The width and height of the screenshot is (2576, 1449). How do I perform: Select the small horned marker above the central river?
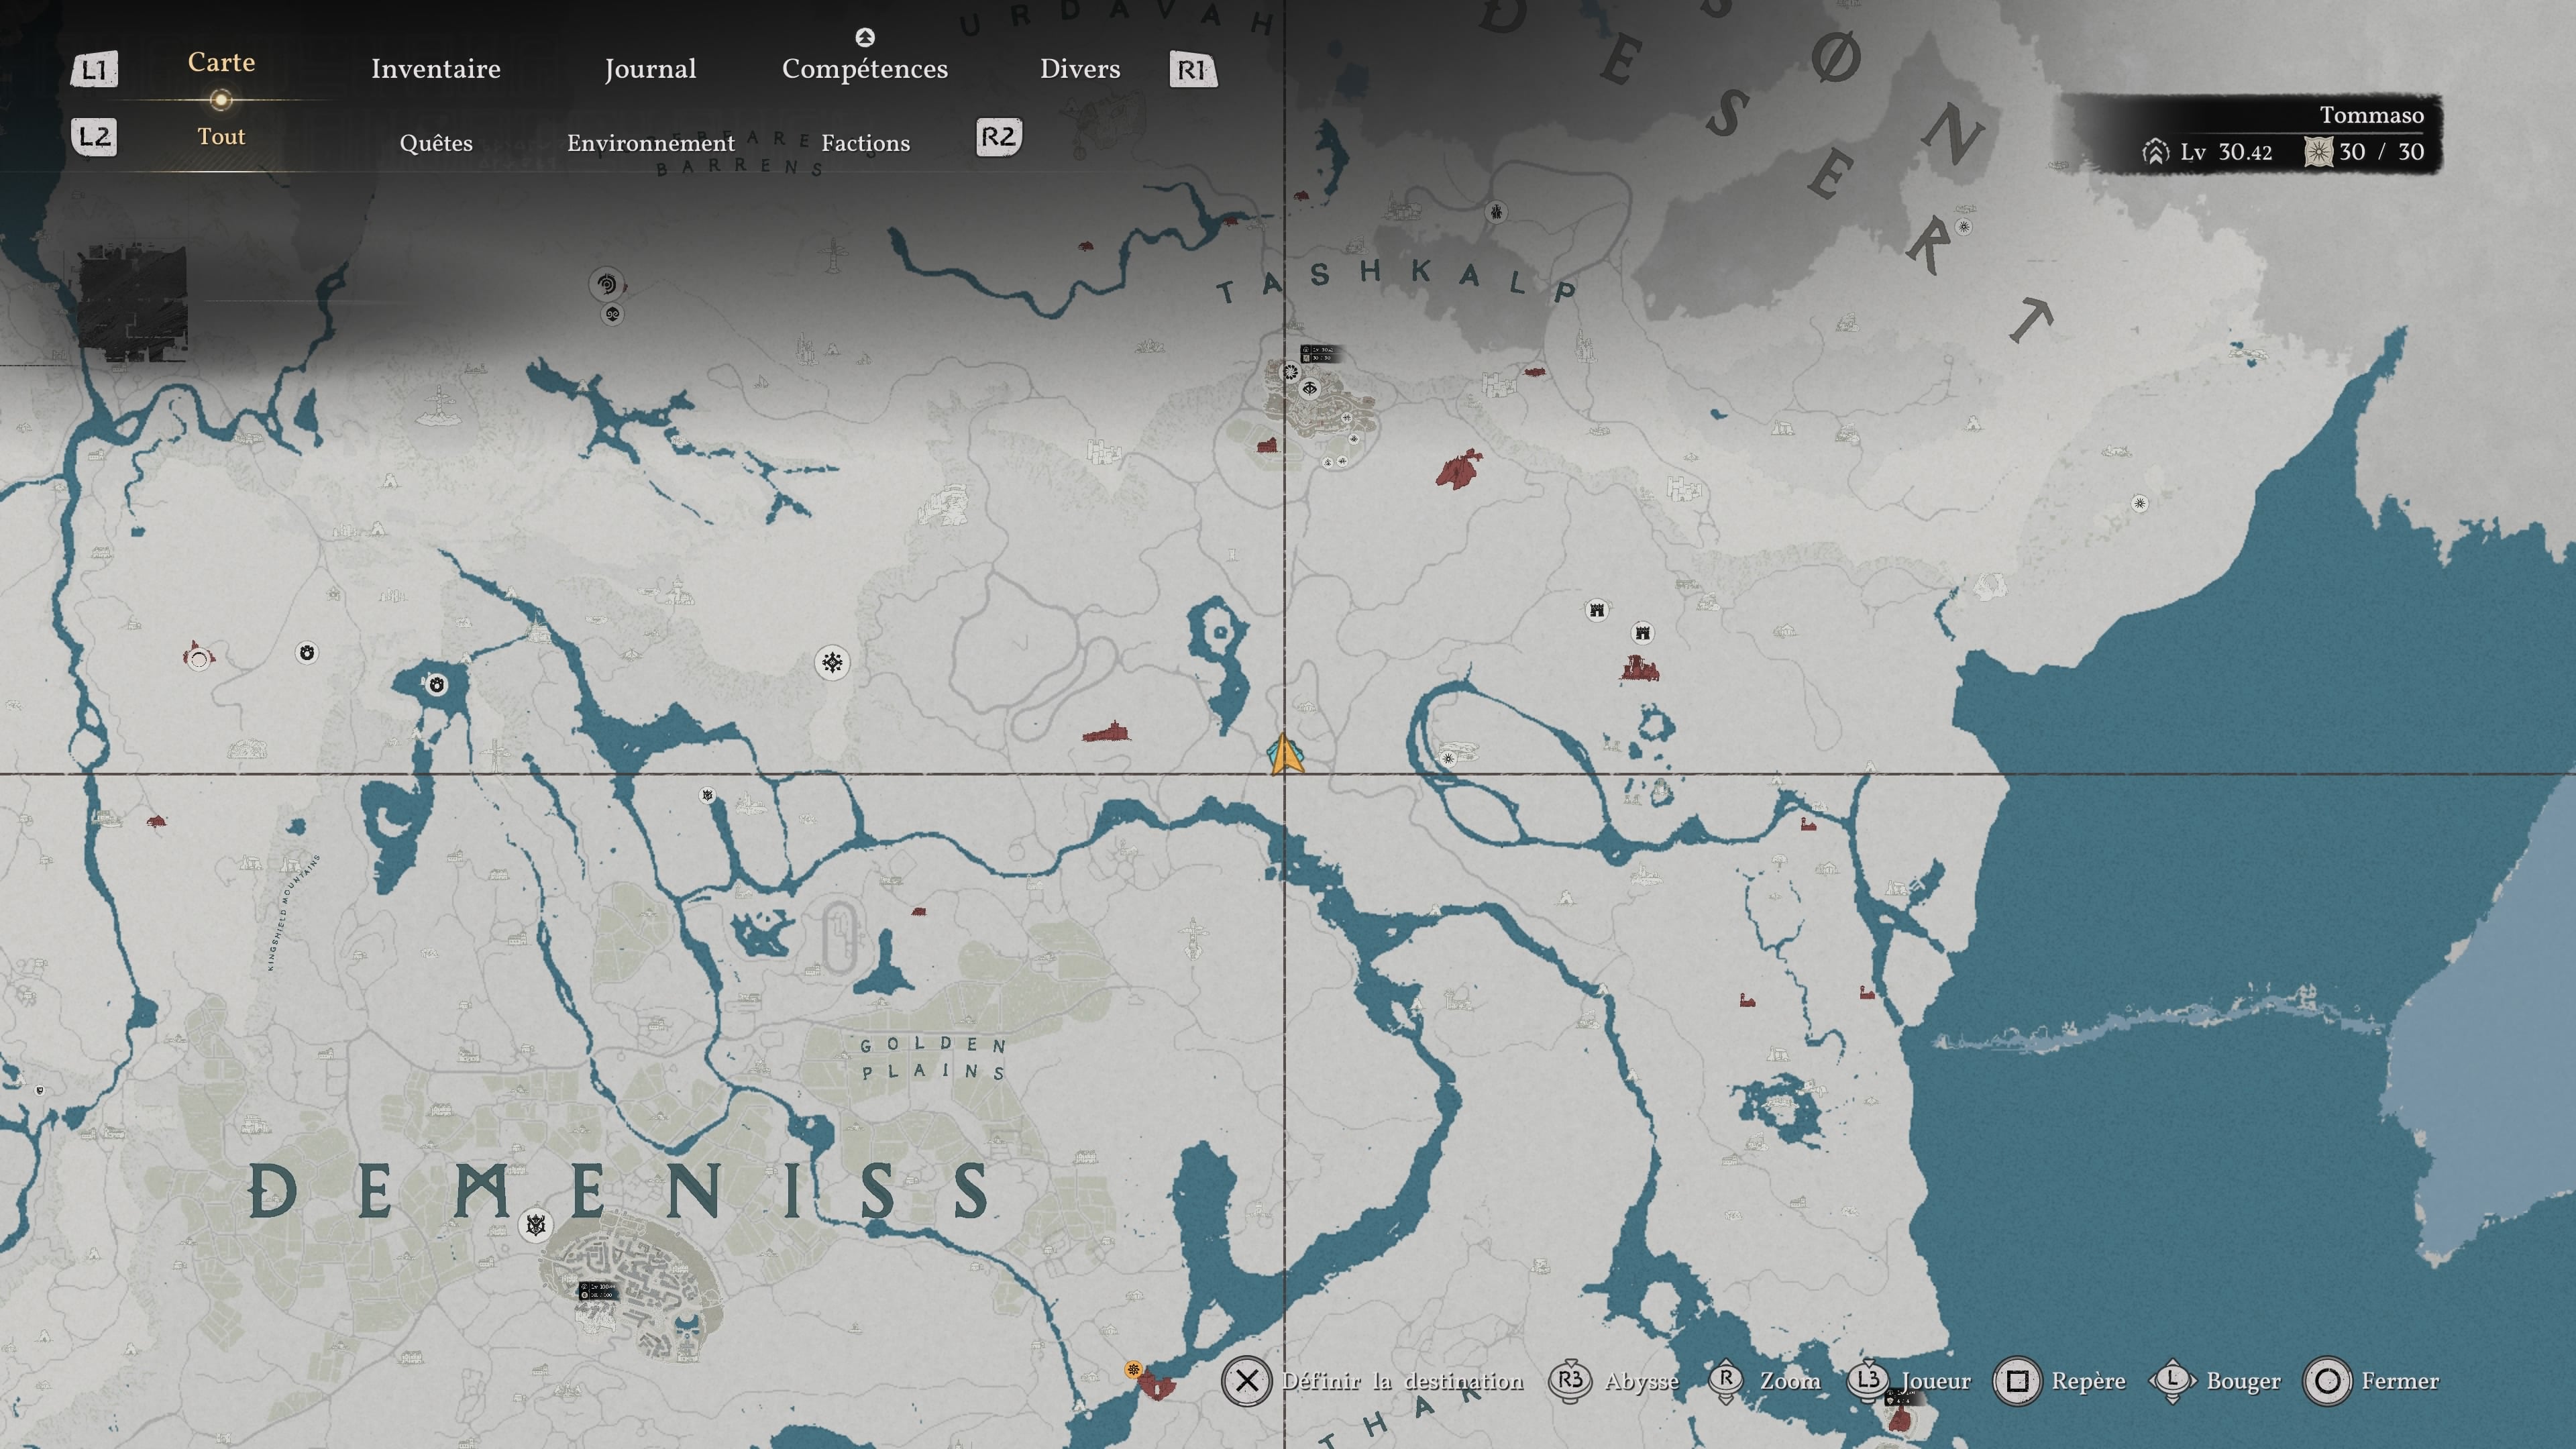pyautogui.click(x=708, y=796)
